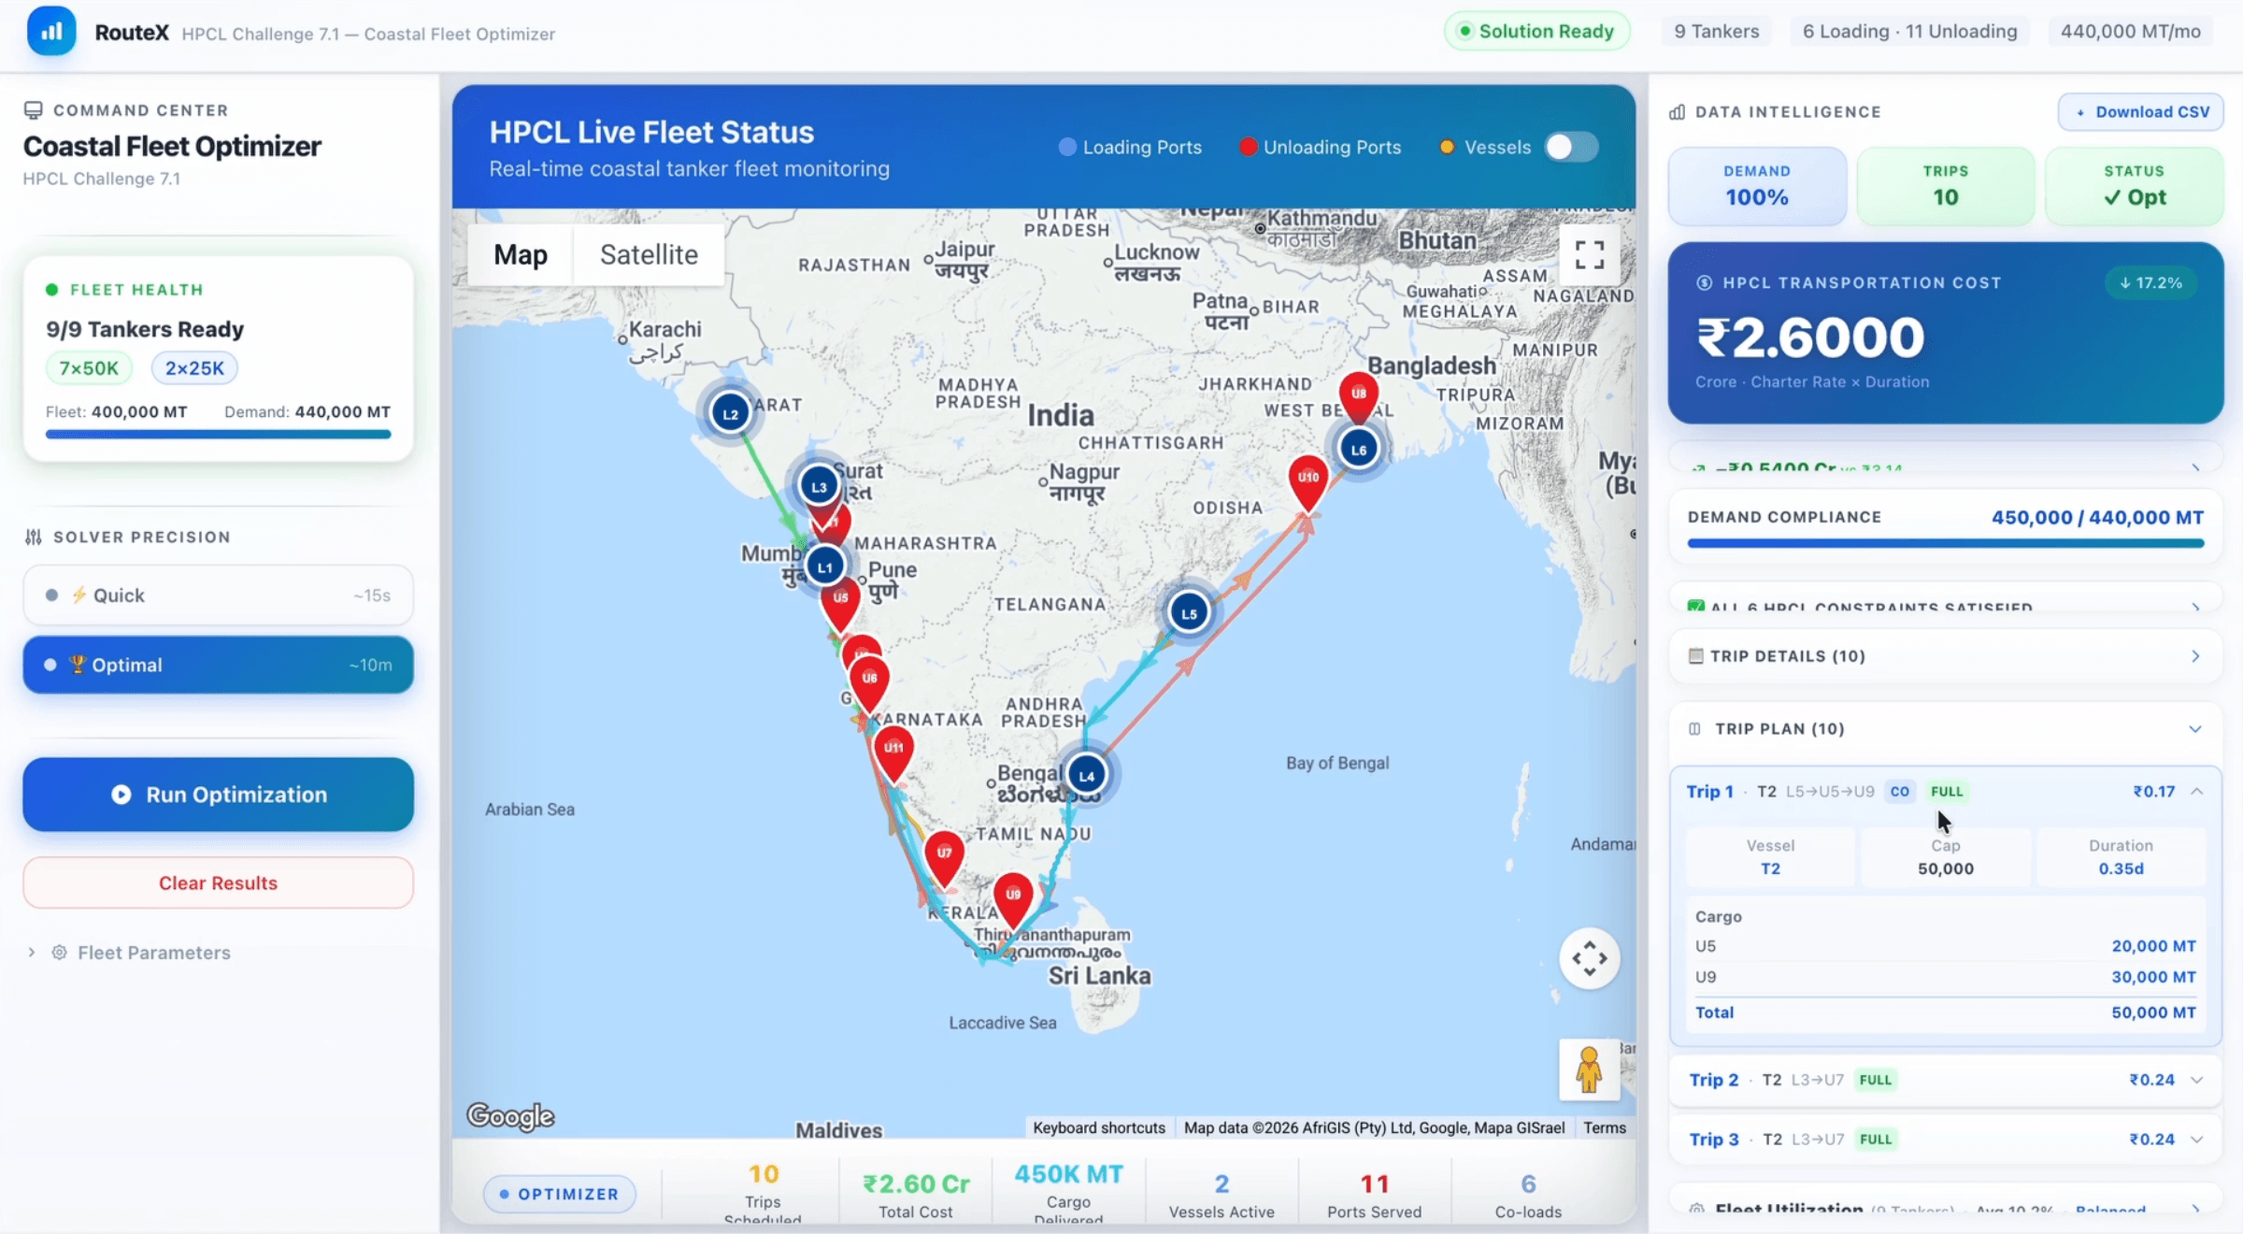
Task: Click the L2 loading port marker
Action: click(x=730, y=413)
